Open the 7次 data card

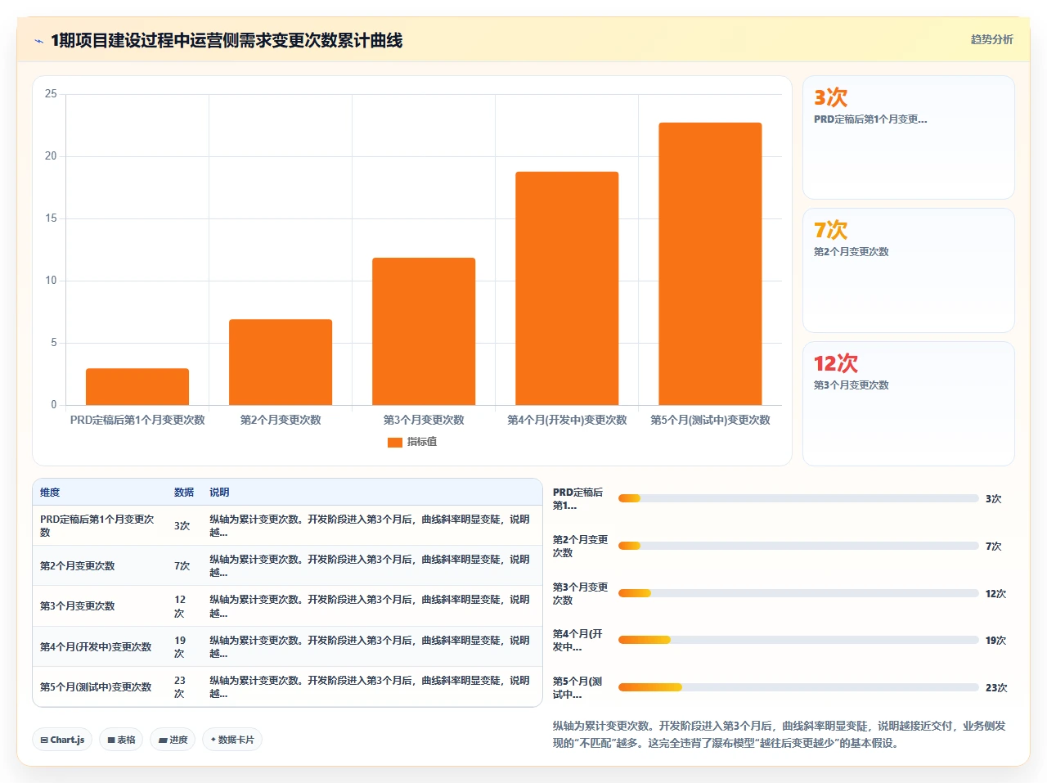click(909, 270)
